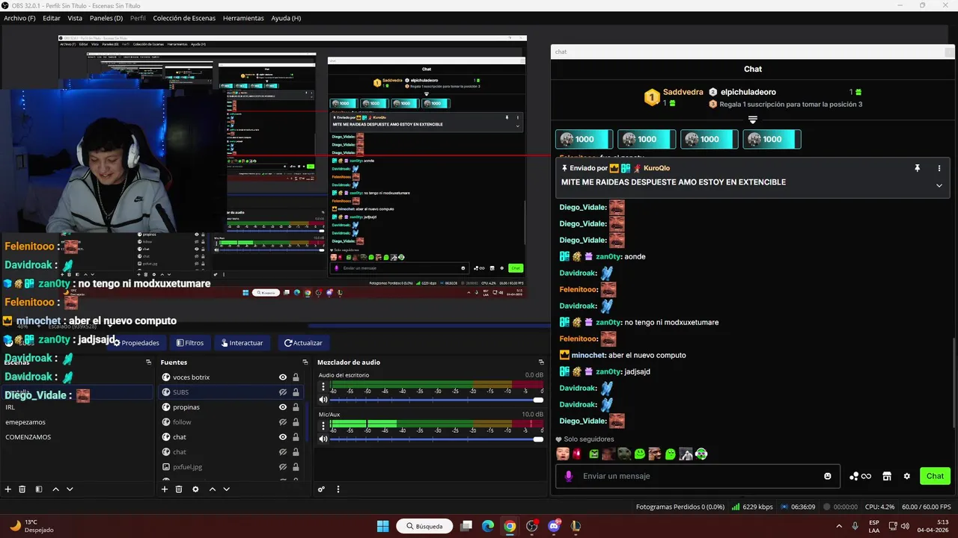This screenshot has width=958, height=538.
Task: Float the Escenas dock panel
Action: [x=148, y=362]
